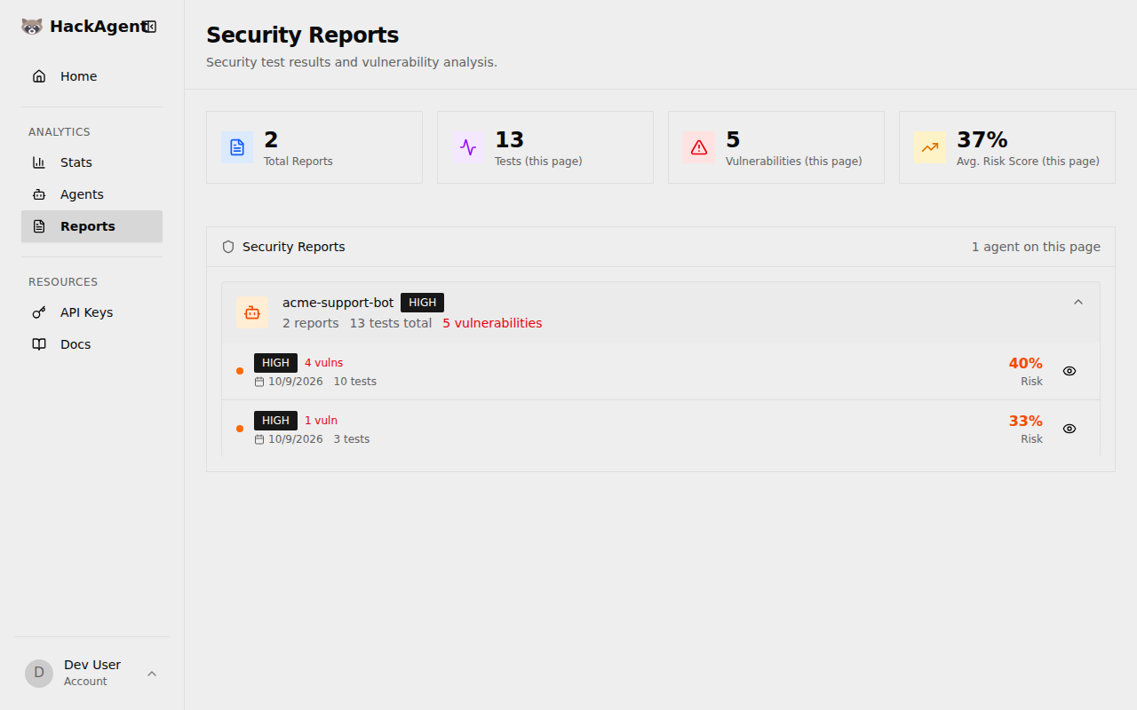Expand the Dev User account menu chevron
This screenshot has width=1137, height=710.
pyautogui.click(x=152, y=674)
